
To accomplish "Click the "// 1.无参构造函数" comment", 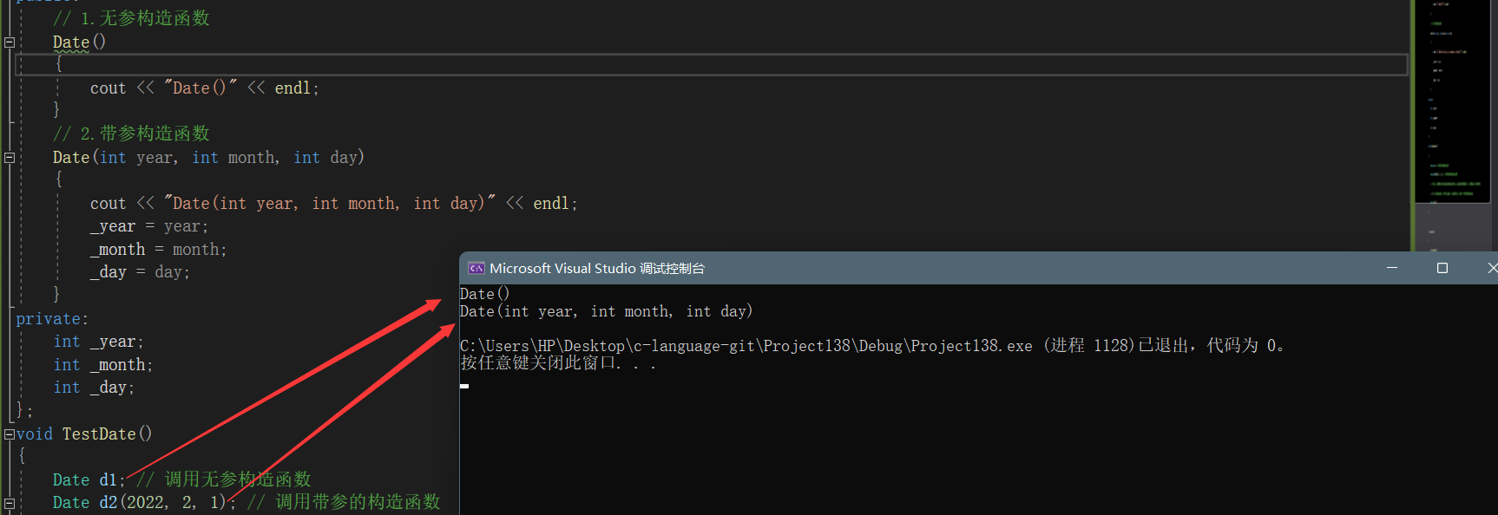I will pos(131,18).
